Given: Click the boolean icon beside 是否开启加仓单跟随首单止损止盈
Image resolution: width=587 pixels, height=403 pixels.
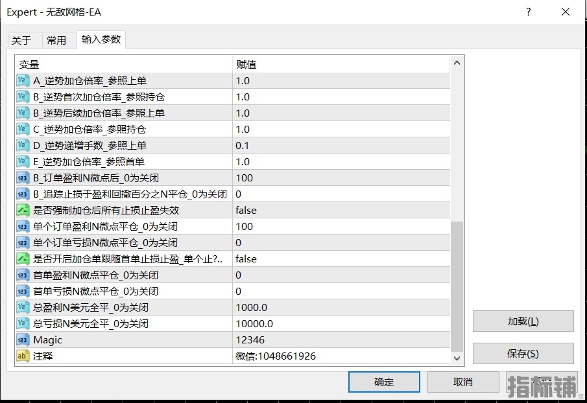Looking at the screenshot, I should click(x=23, y=259).
